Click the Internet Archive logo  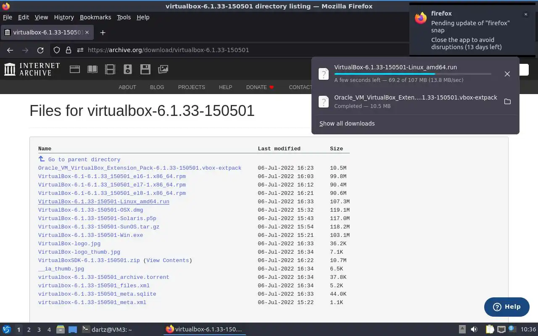click(x=32, y=69)
